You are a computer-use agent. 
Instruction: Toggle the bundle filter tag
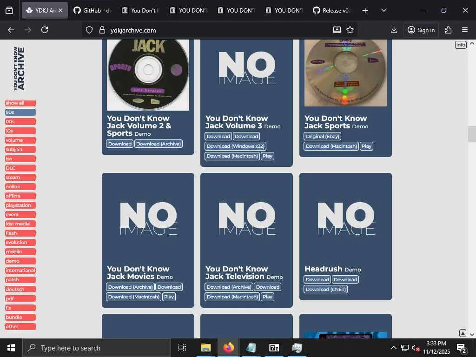click(20, 317)
